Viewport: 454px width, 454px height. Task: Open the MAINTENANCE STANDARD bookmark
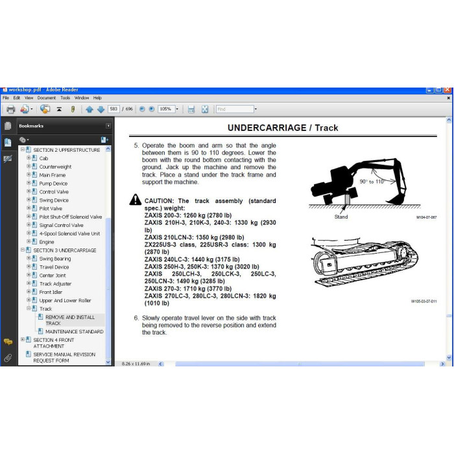tap(74, 332)
